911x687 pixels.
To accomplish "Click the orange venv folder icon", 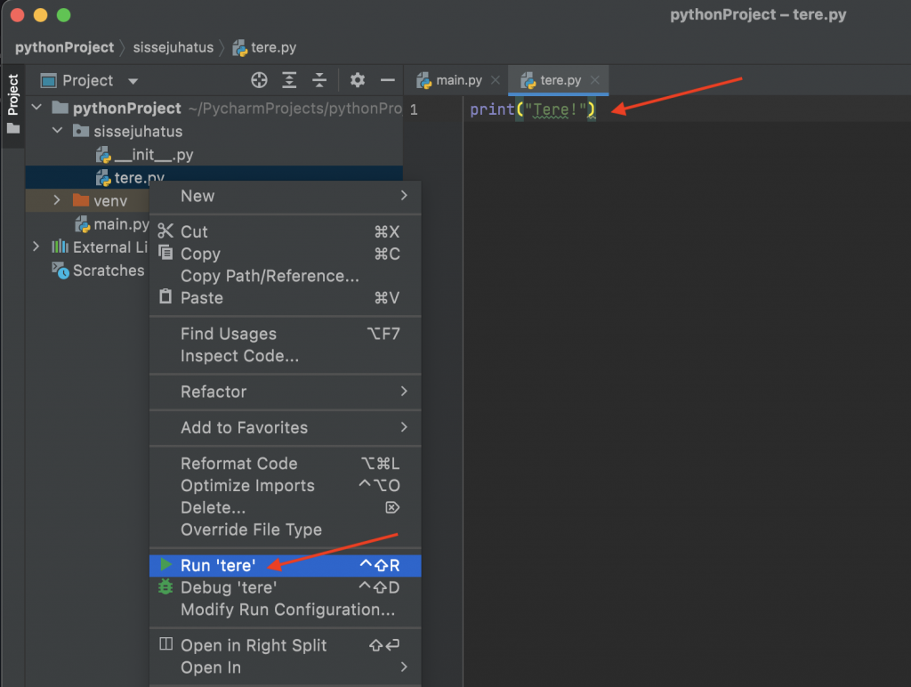I will [81, 200].
